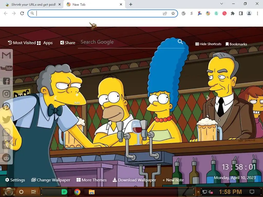Close the Shrink your URLs tab
Screen dimensions: 263x197
coord(60,5)
